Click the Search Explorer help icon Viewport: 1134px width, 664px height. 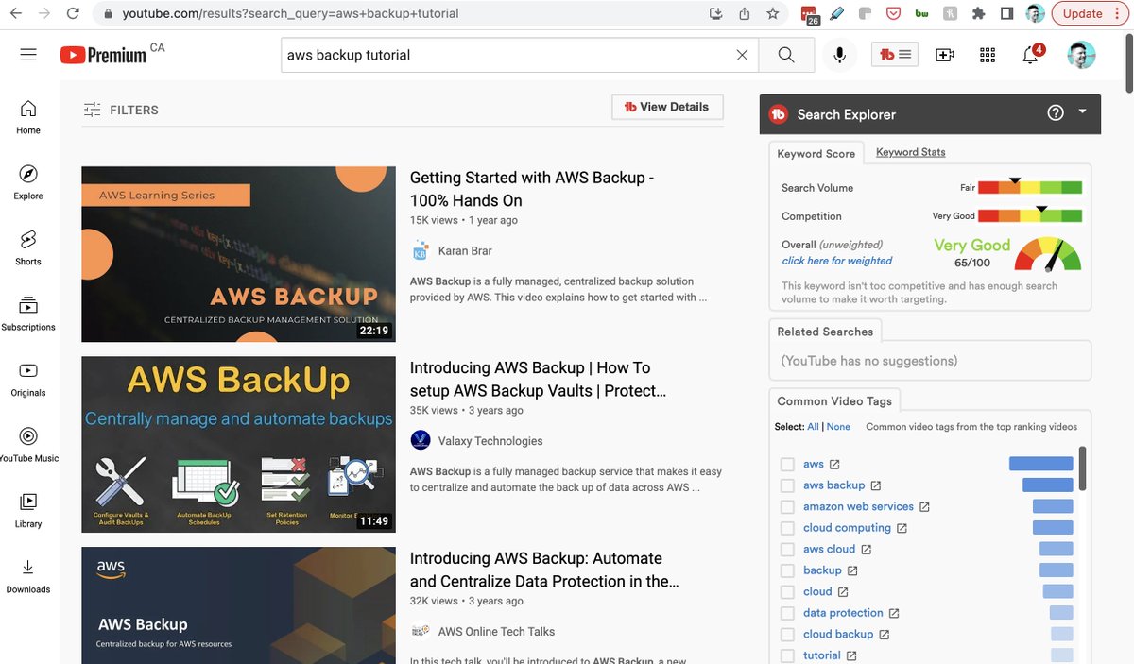coord(1056,113)
